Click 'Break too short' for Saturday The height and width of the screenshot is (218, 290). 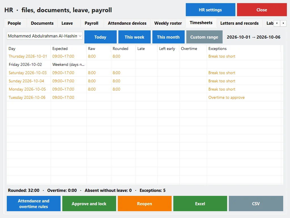pos(222,73)
